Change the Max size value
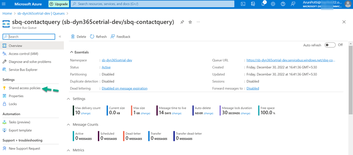 tap(145, 113)
